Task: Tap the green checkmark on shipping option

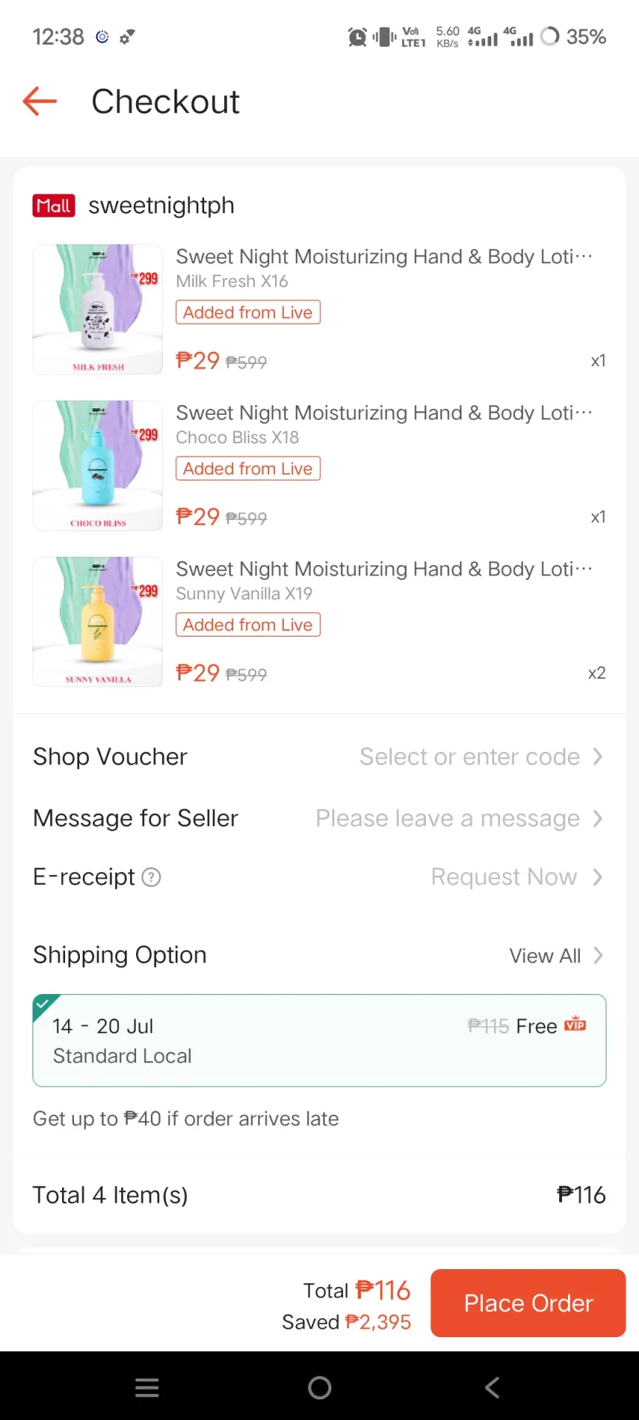Action: [43, 1004]
